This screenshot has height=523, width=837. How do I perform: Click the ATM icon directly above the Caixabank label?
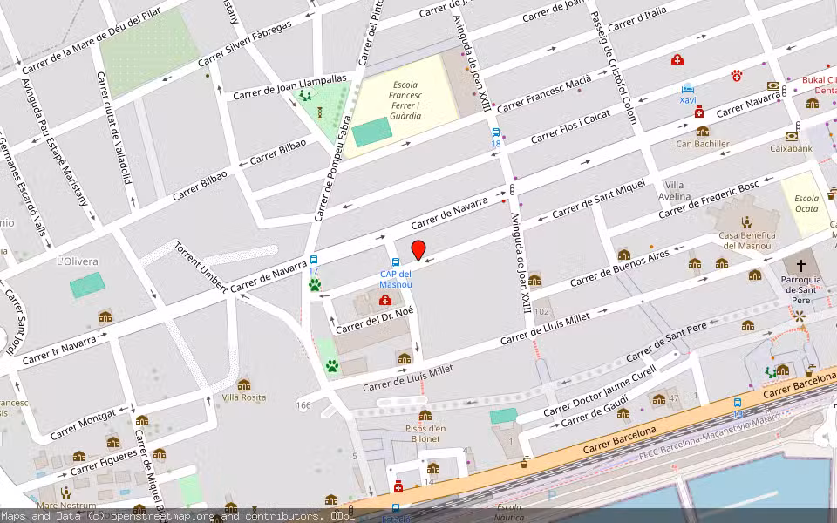tap(791, 137)
